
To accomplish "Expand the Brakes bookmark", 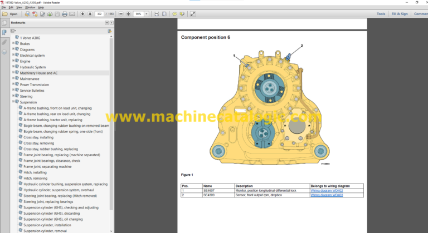I will pos(13,43).
